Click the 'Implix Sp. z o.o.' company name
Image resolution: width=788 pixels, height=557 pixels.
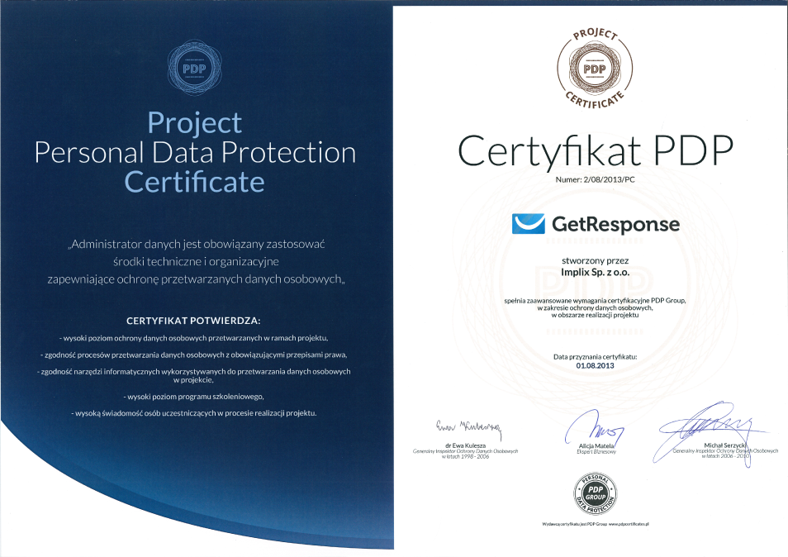tap(595, 272)
